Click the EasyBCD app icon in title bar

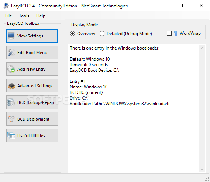click(6, 6)
